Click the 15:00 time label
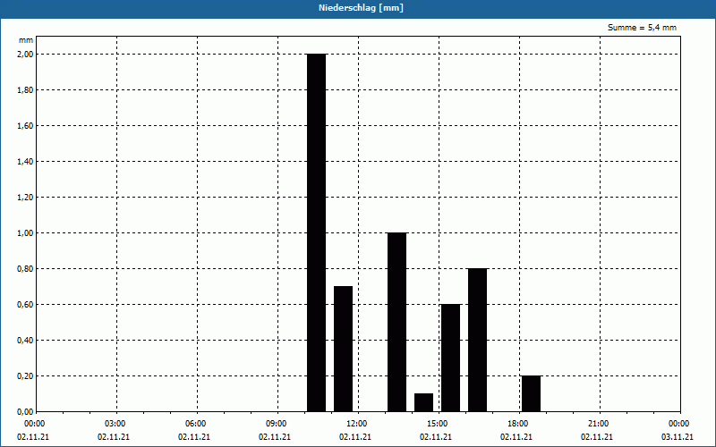The width and height of the screenshot is (716, 447). (x=437, y=424)
